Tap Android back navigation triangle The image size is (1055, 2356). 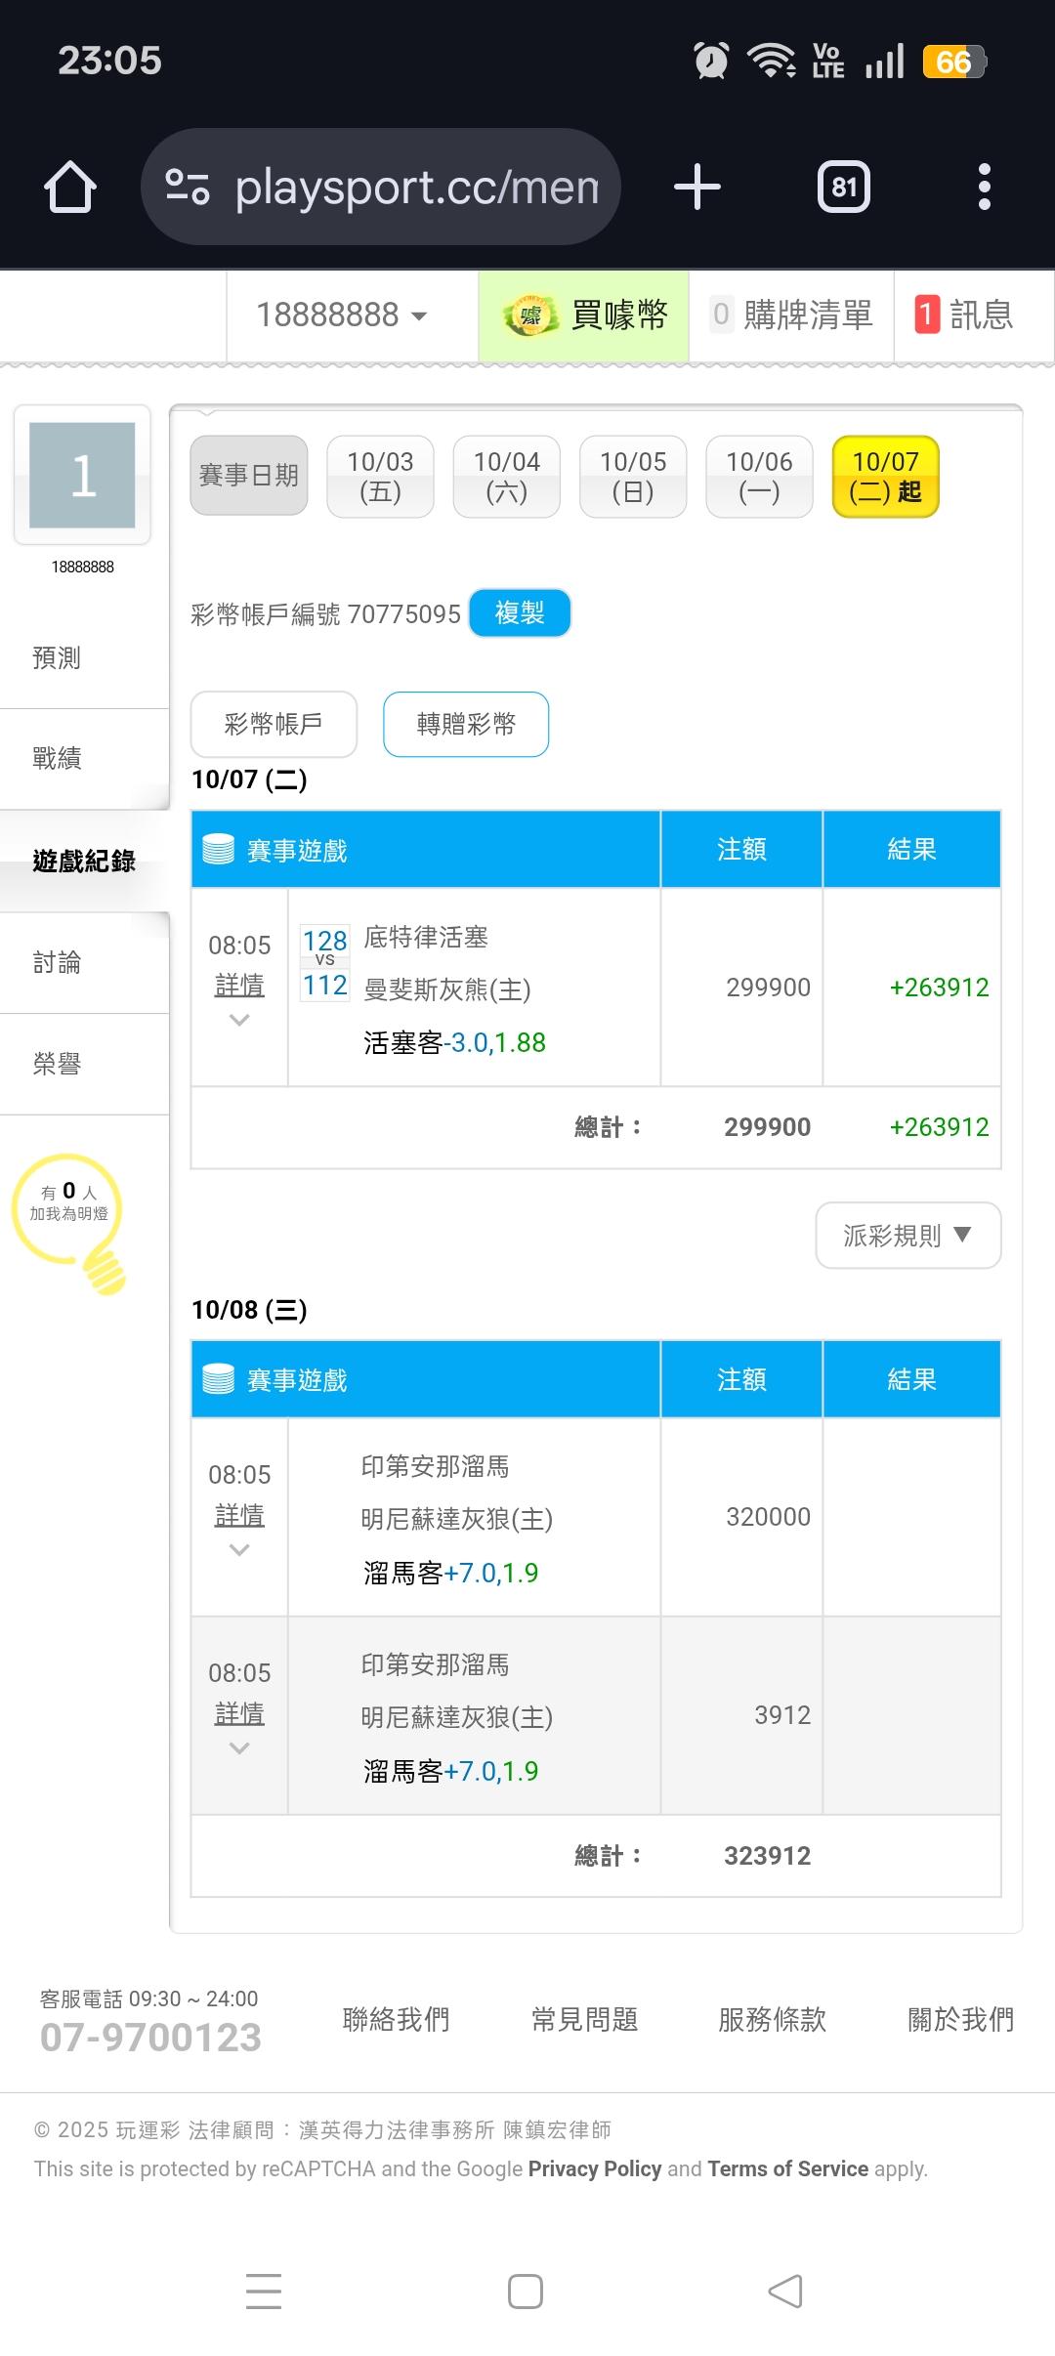tap(785, 2292)
